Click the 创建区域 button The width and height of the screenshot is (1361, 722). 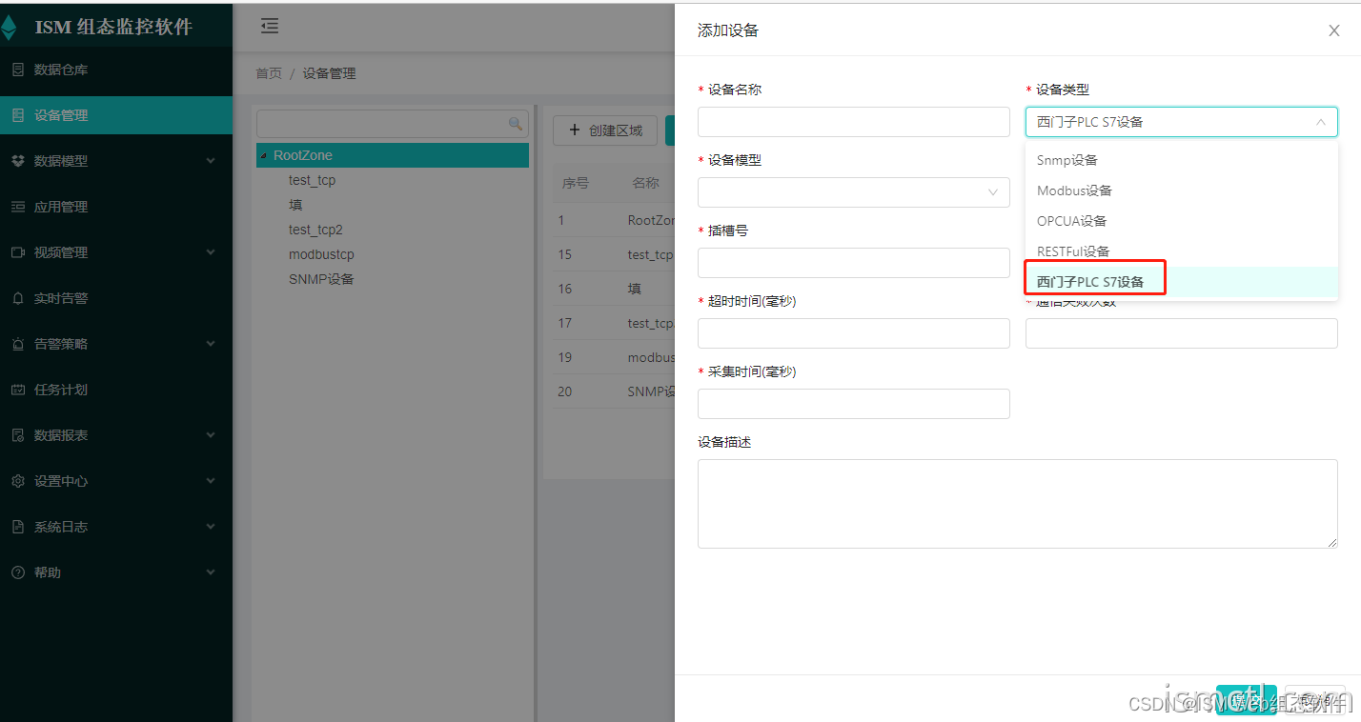tap(605, 130)
